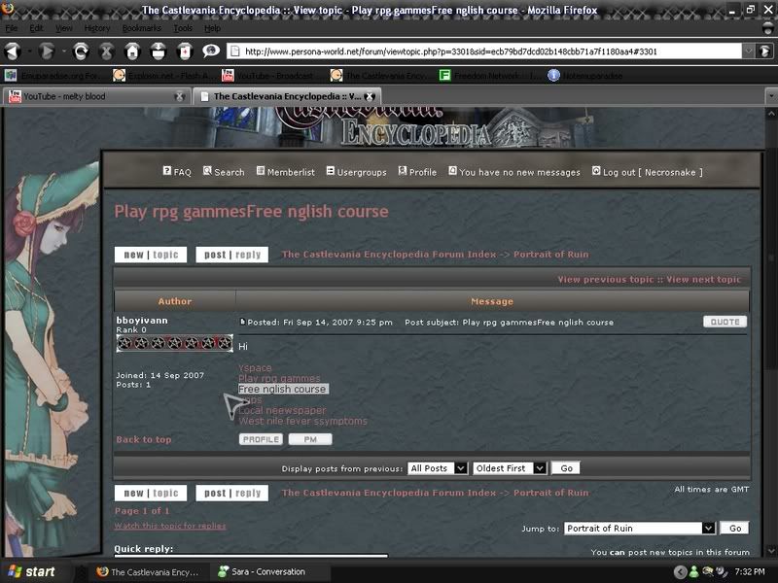Open the File menu
778x583 pixels.
click(11, 28)
